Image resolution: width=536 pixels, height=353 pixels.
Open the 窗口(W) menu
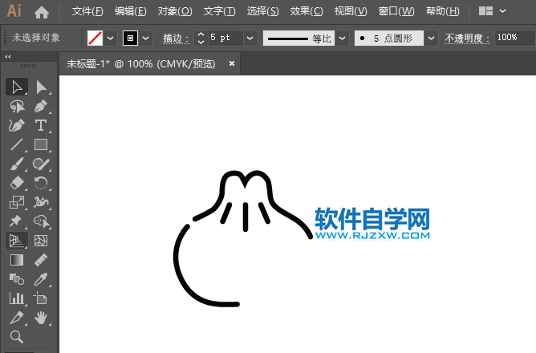tap(396, 11)
